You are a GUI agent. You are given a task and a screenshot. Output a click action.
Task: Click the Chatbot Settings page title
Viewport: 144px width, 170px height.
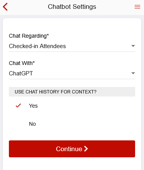[72, 7]
